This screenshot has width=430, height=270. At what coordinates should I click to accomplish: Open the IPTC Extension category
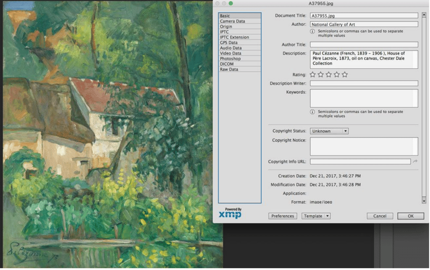click(240, 37)
